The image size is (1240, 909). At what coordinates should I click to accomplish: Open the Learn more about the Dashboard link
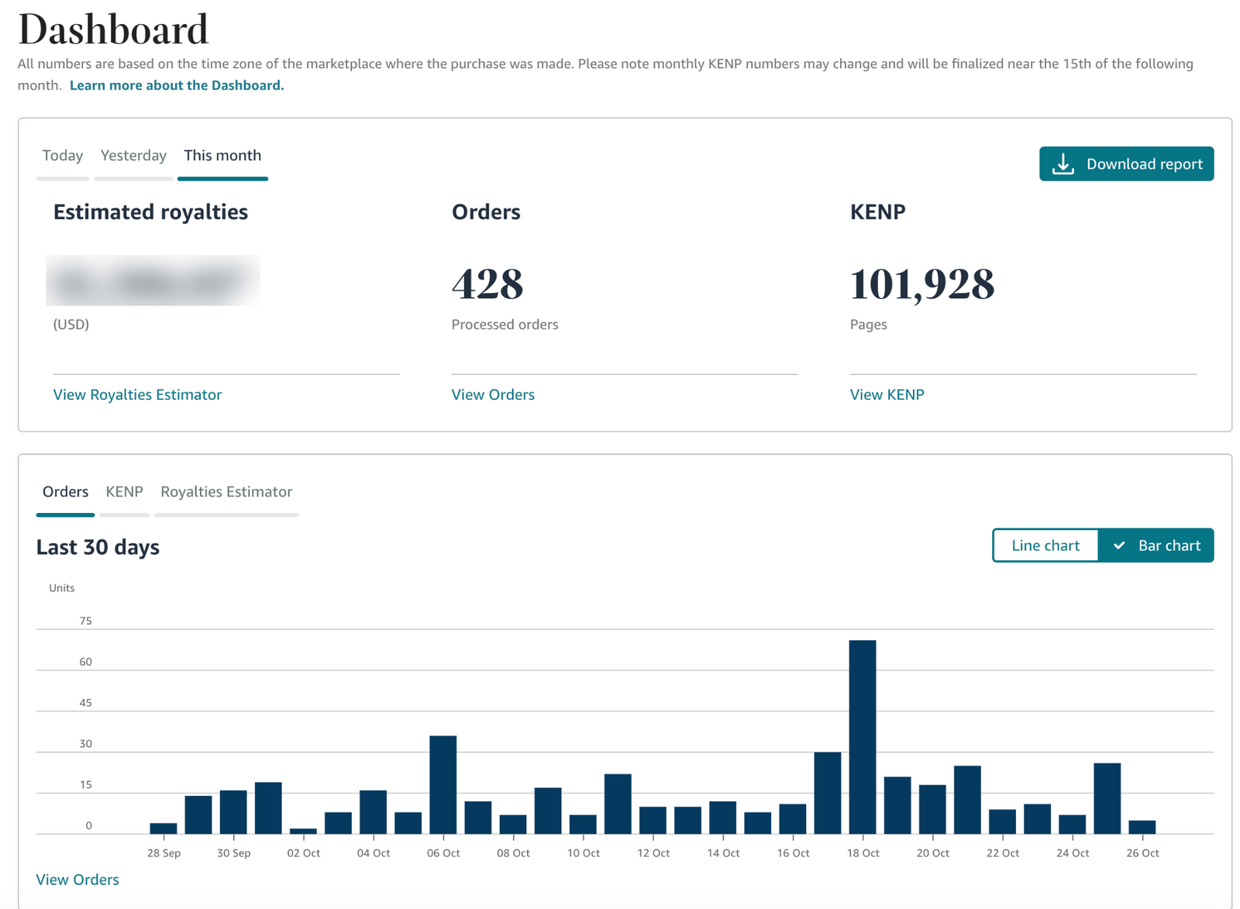(177, 85)
